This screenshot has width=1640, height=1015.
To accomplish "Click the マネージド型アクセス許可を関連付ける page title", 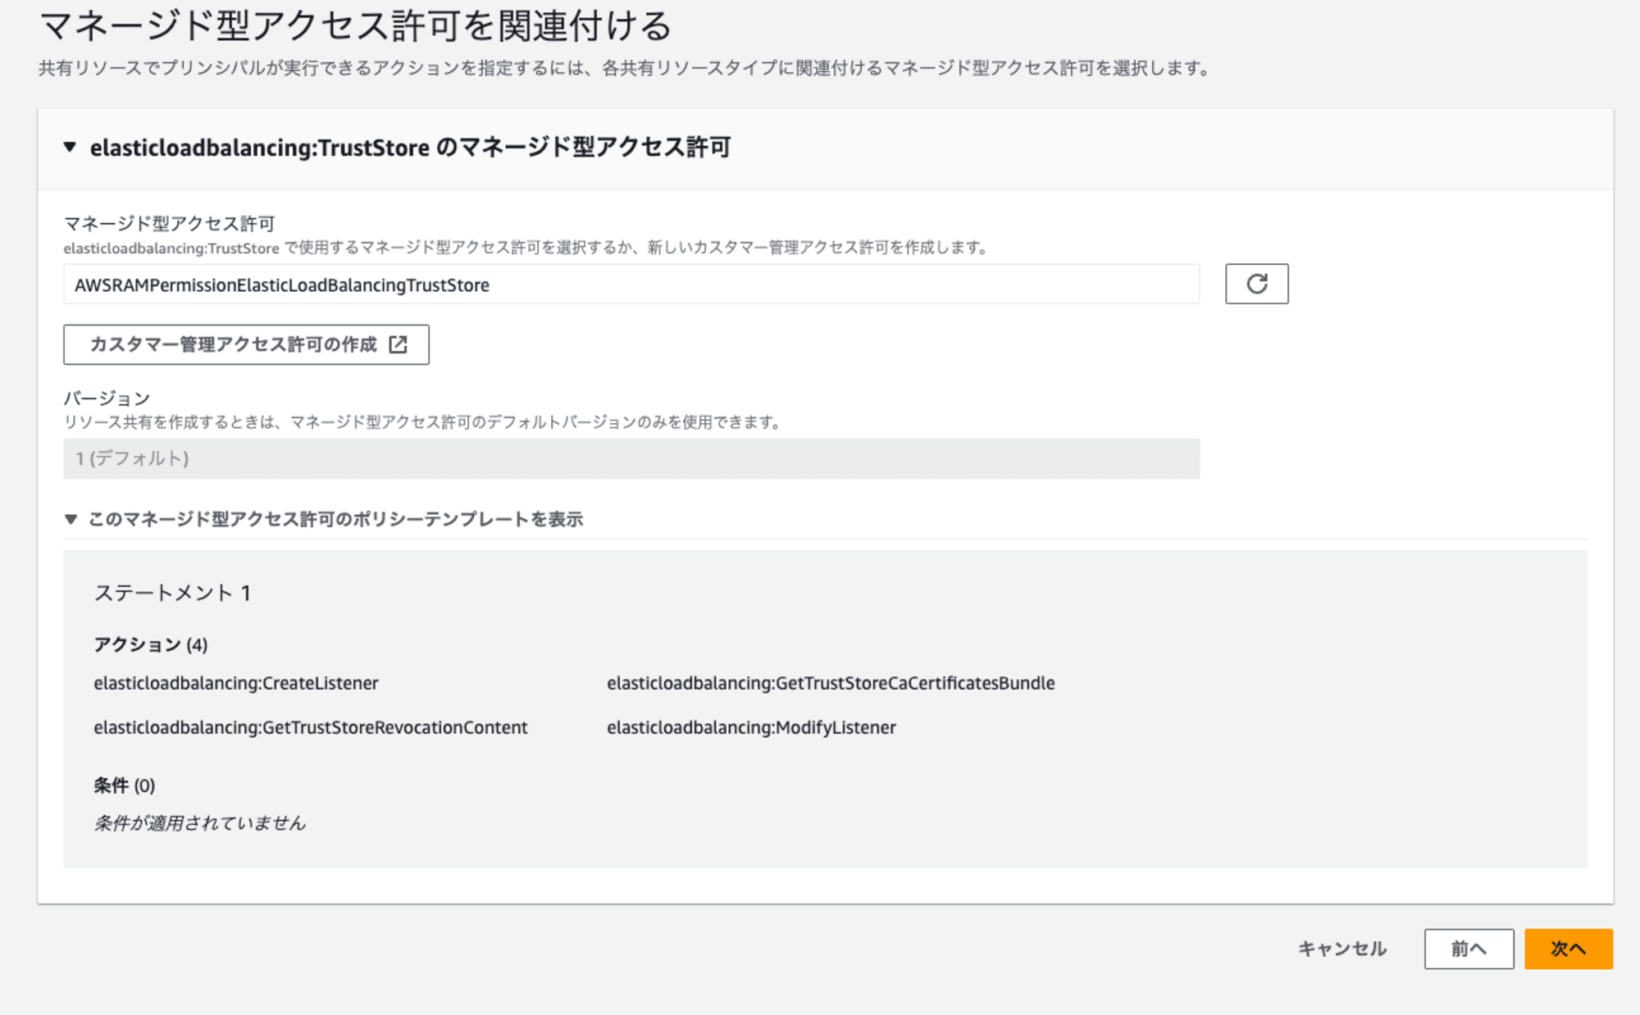I will pos(355,25).
